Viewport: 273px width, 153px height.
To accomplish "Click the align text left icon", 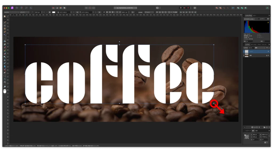I will [x=104, y=12].
